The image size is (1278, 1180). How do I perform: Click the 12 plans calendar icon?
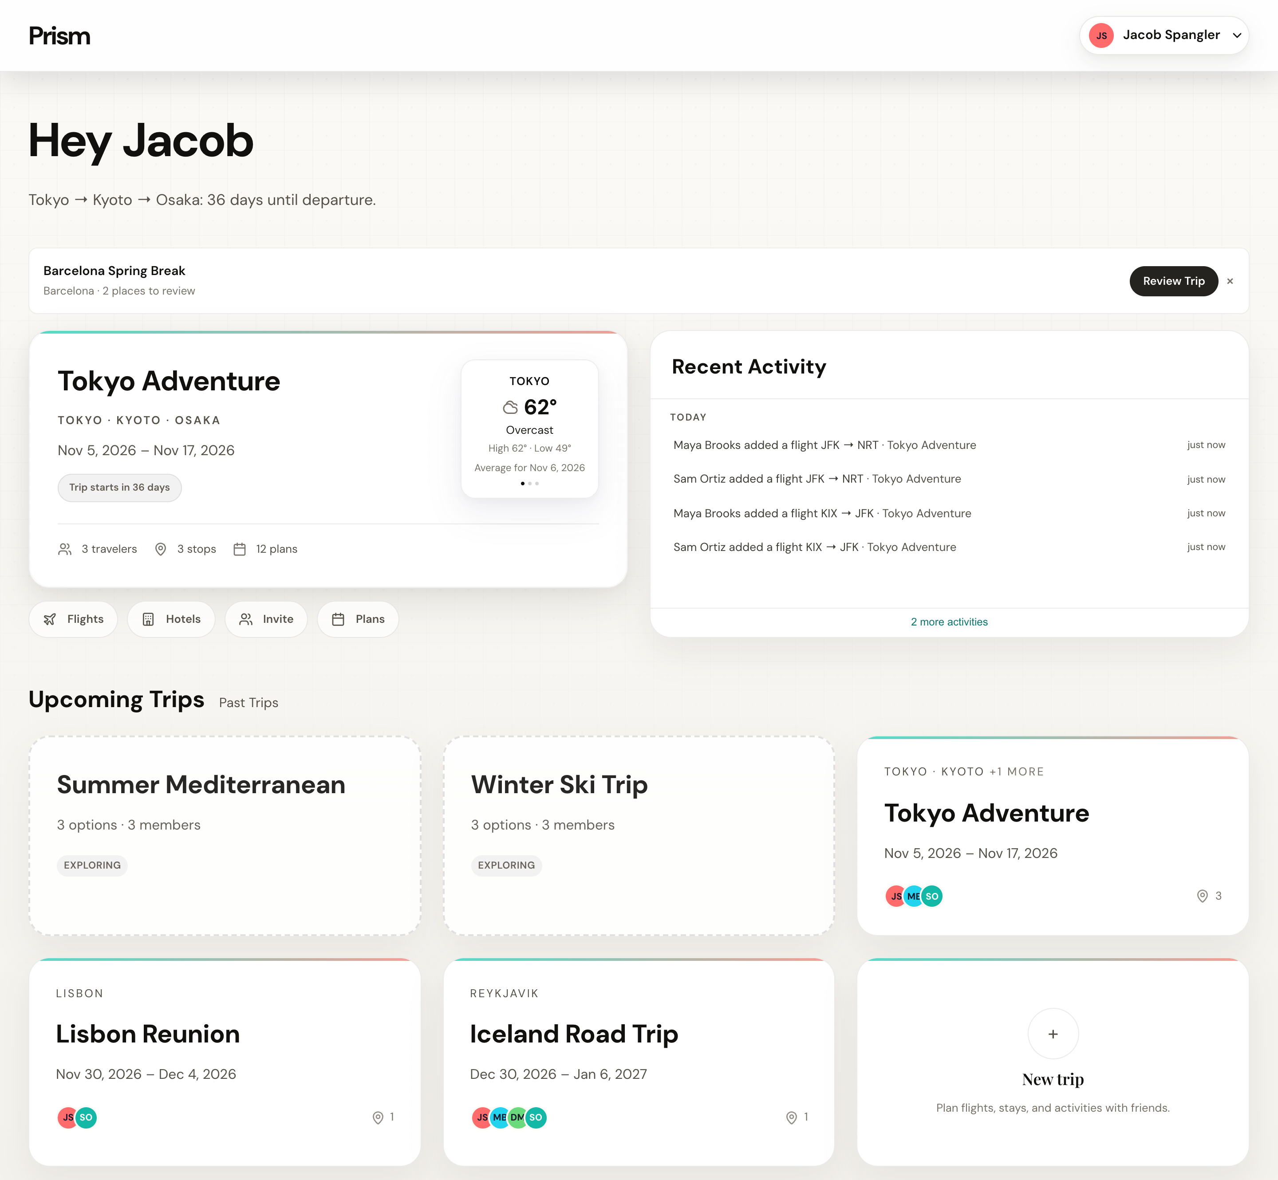tap(240, 549)
